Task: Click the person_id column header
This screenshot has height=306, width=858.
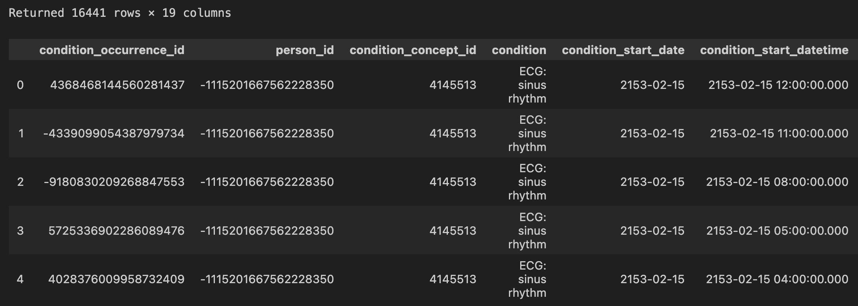Action: click(x=304, y=50)
